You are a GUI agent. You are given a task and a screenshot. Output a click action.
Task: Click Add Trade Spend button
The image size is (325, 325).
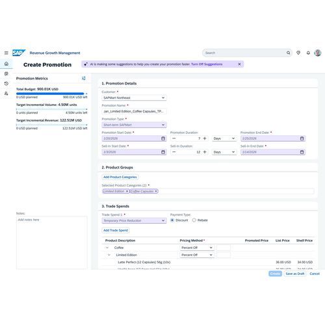click(x=116, y=230)
